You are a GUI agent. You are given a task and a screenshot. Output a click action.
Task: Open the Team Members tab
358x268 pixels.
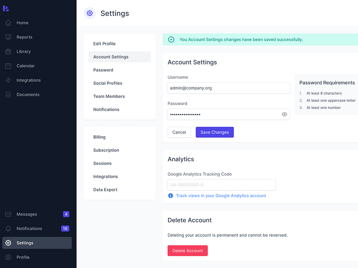point(120,97)
